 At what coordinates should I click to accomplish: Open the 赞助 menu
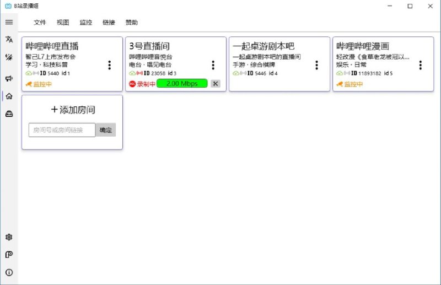pyautogui.click(x=131, y=23)
